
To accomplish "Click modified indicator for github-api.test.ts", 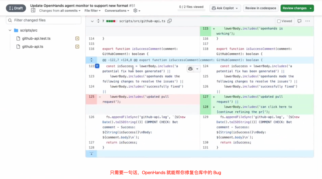I will (x=77, y=38).
